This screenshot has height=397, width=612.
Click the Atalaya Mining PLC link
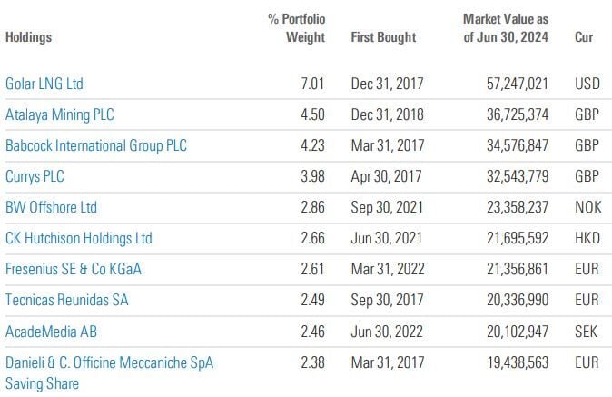60,114
